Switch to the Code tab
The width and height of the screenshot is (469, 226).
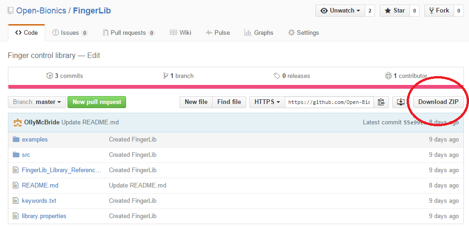[x=27, y=33]
